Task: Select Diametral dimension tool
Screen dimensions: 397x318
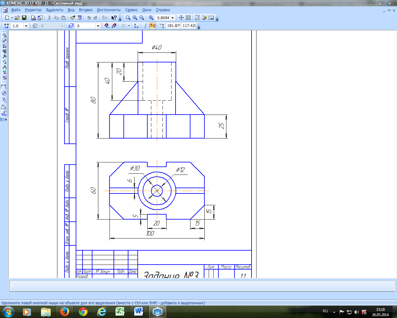Action: click(x=4, y=93)
